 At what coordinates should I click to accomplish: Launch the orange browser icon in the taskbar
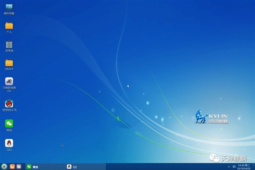click(12, 167)
